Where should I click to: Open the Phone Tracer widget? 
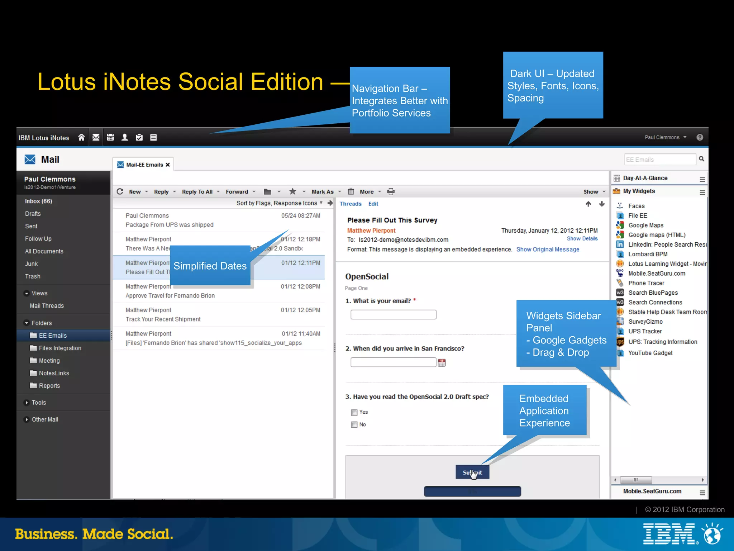(x=646, y=283)
